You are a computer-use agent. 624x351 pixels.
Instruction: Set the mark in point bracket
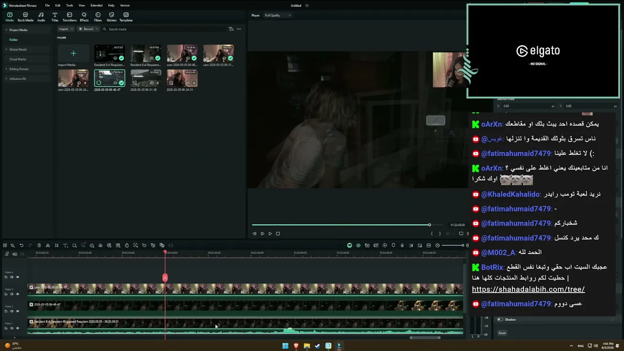[431, 234]
